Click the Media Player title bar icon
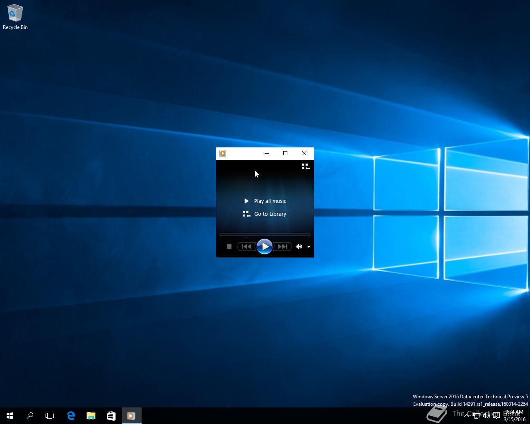 223,153
